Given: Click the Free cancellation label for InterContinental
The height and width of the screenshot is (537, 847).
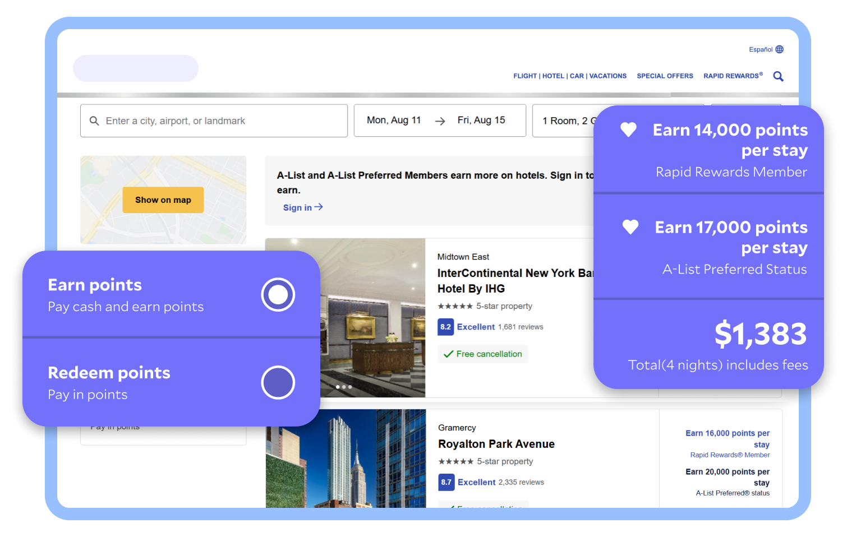Looking at the screenshot, I should point(489,354).
